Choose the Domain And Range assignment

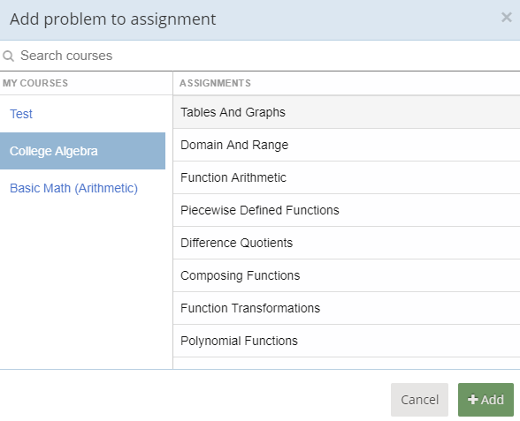pos(347,145)
